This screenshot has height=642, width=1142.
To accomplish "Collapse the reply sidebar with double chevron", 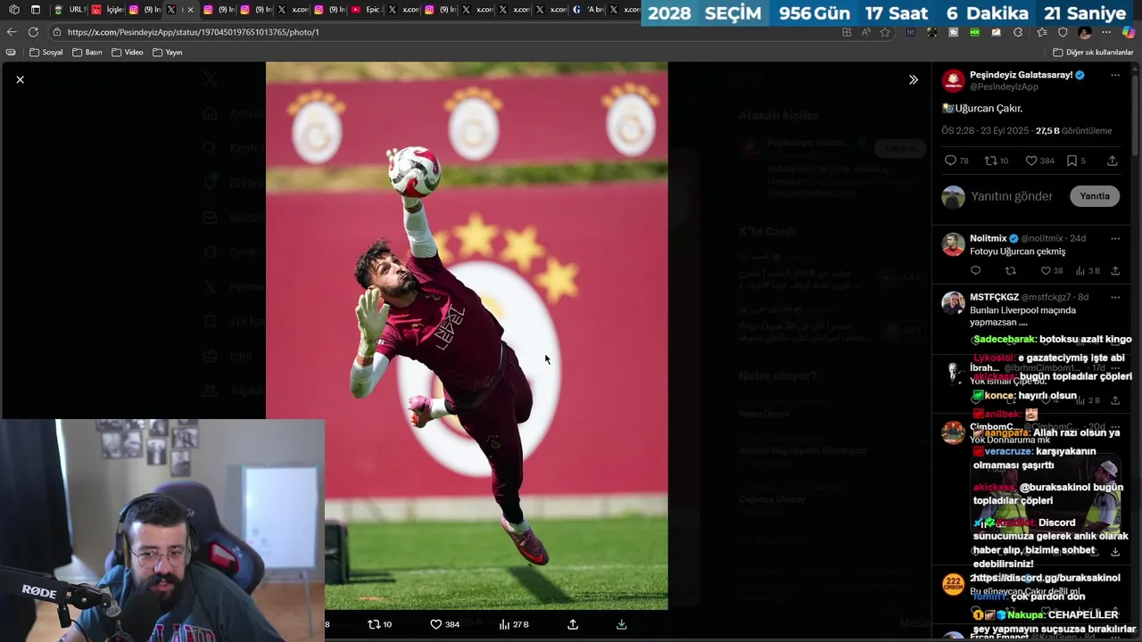I will 913,79.
